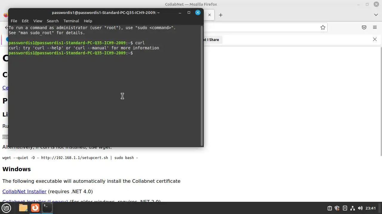
Task: Click the curl error message line in terminal
Action: point(84,48)
